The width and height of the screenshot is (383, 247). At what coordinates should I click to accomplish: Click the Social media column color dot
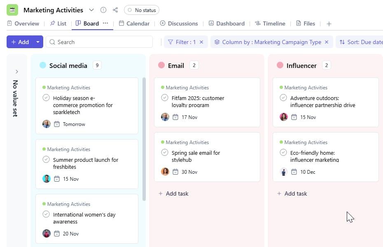pos(43,65)
